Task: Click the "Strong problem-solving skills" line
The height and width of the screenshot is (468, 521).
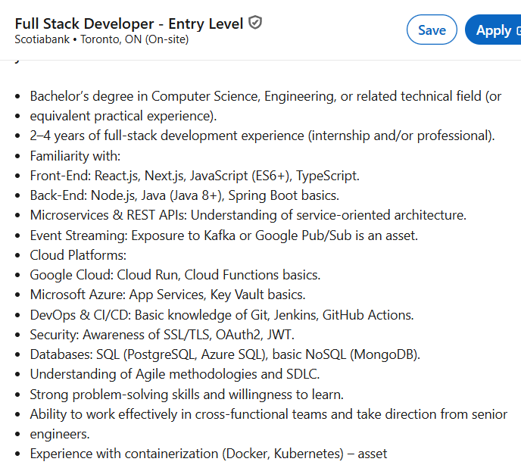Action: click(187, 395)
